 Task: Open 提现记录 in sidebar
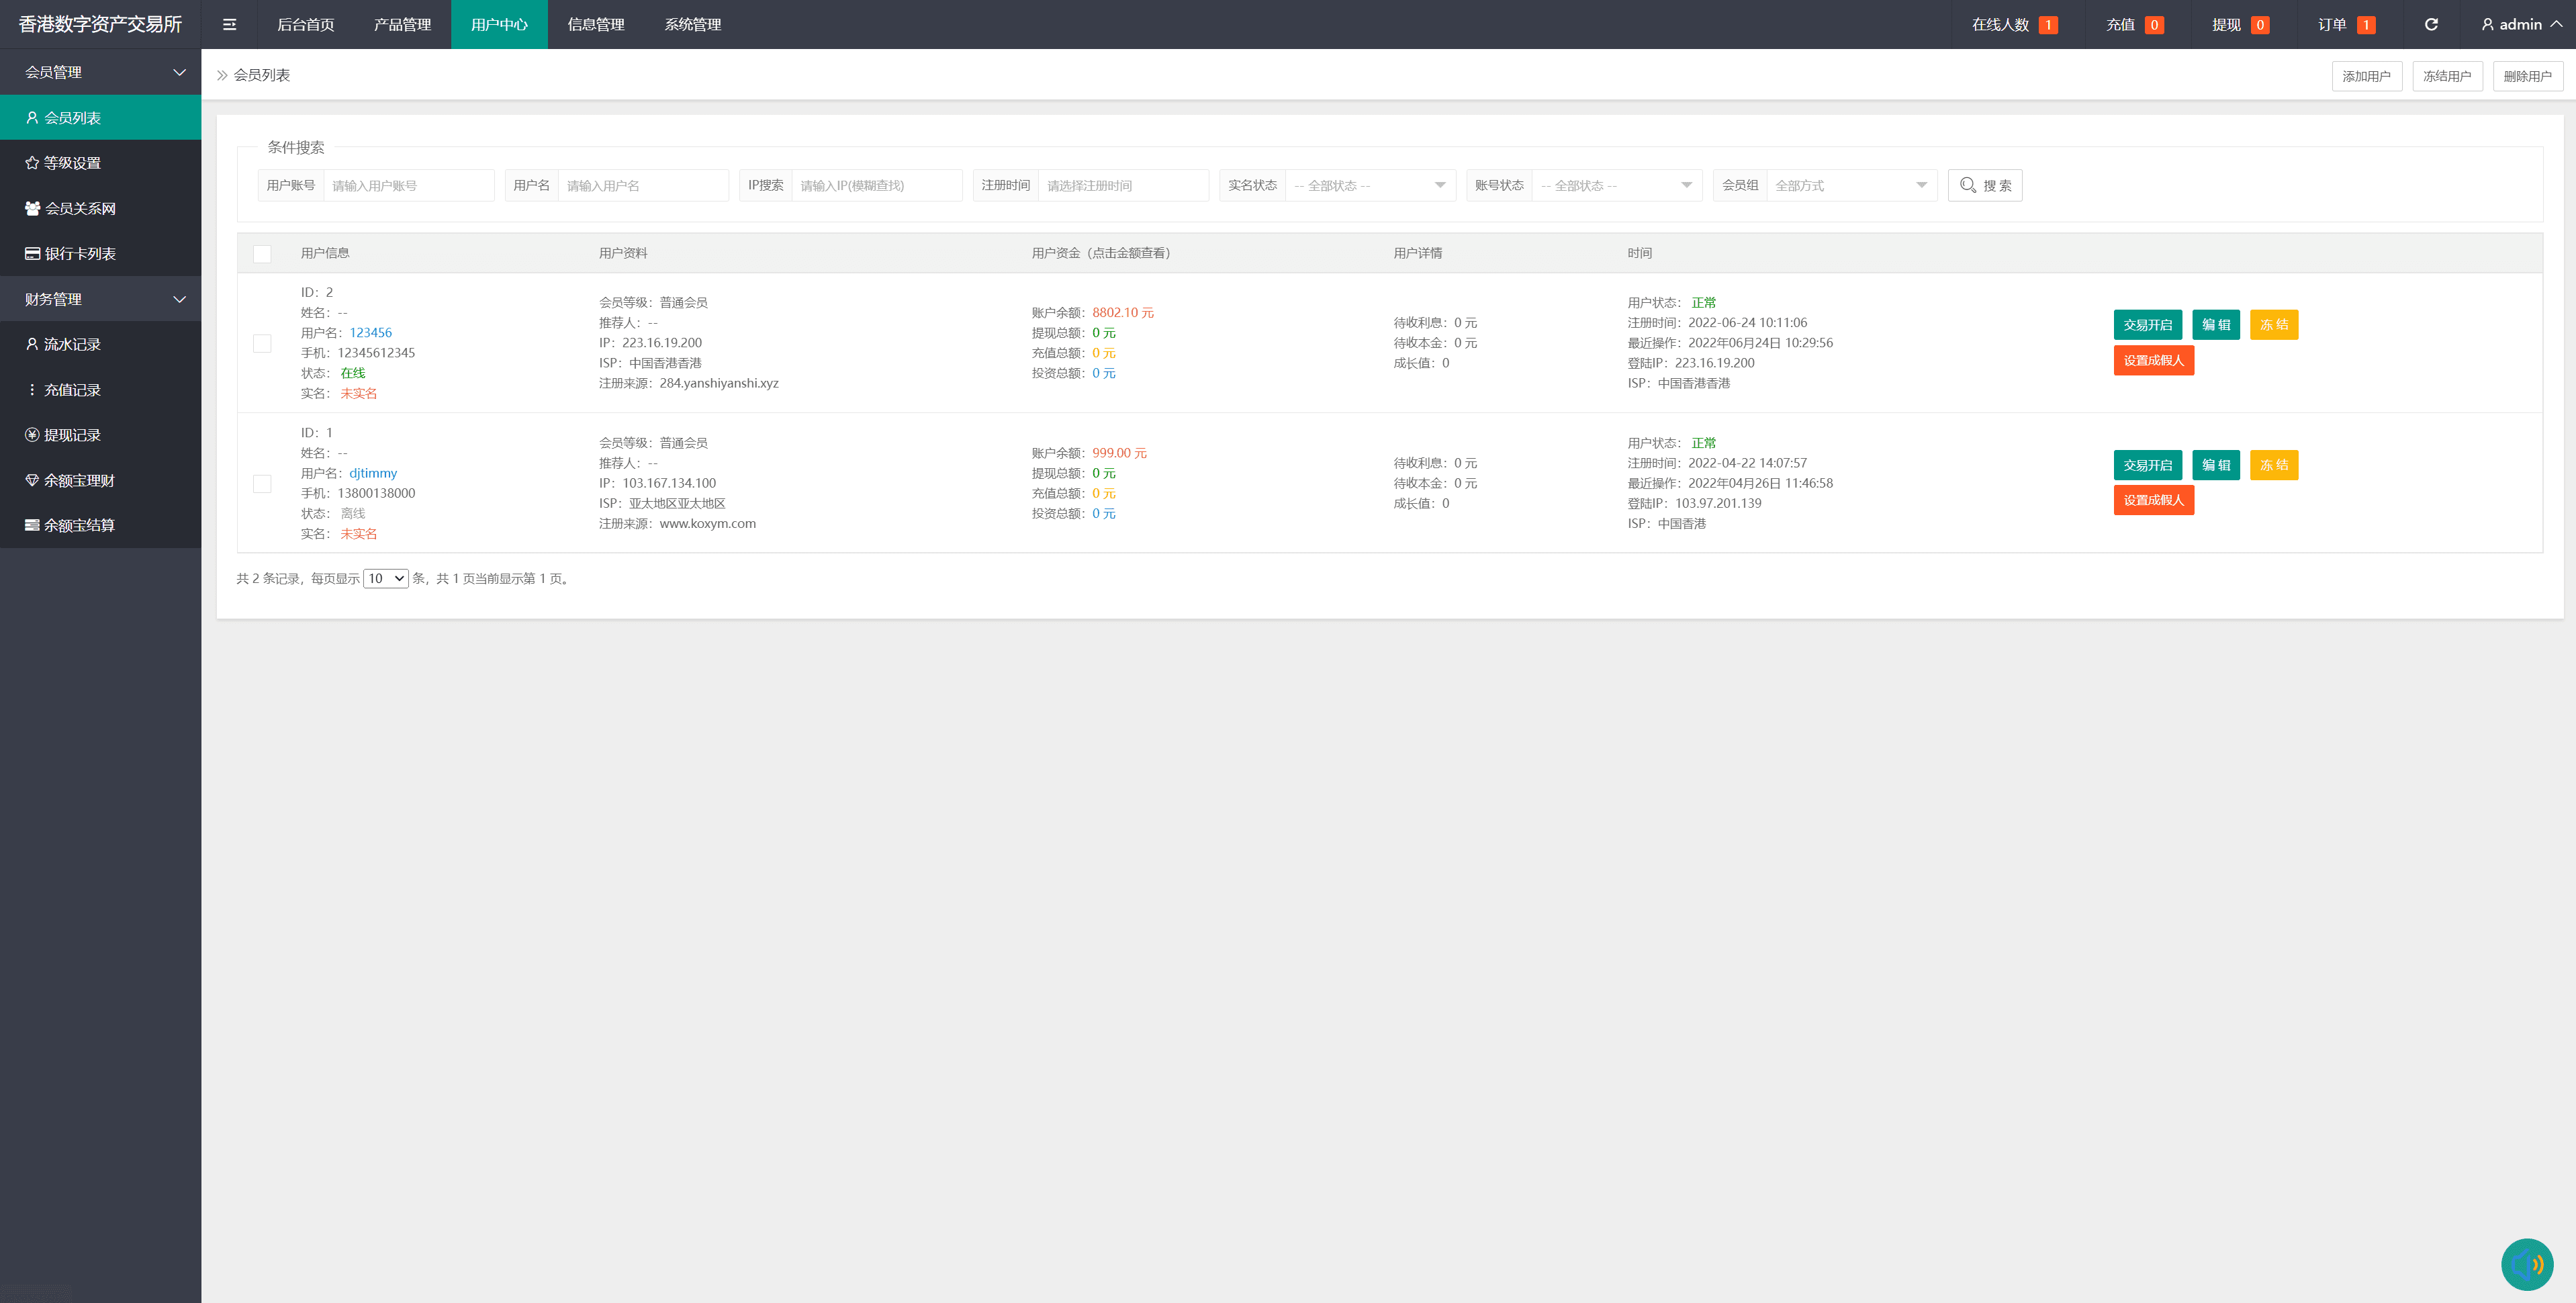[x=72, y=435]
